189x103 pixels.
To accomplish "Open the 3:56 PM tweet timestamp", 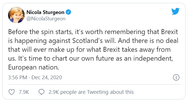I will coord(18,78).
